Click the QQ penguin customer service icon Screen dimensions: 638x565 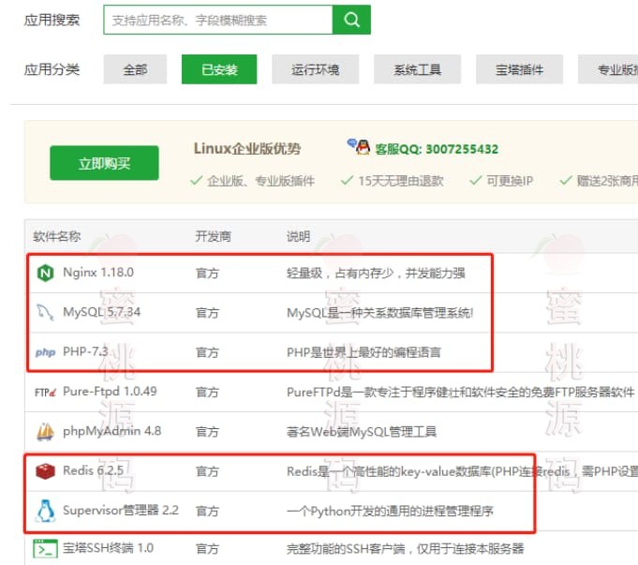[x=358, y=147]
